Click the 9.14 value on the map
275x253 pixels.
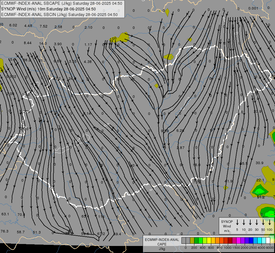87,114
